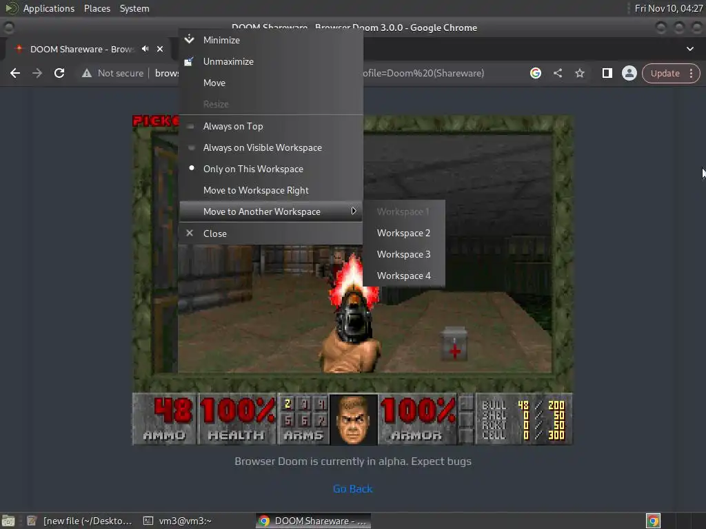The width and height of the screenshot is (706, 529).
Task: Expand Move to Another Workspace submenu
Action: [x=270, y=211]
